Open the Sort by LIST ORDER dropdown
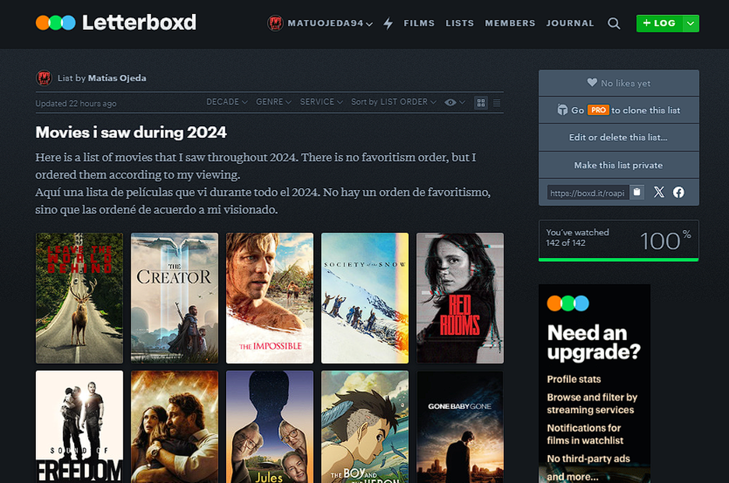 [x=392, y=102]
